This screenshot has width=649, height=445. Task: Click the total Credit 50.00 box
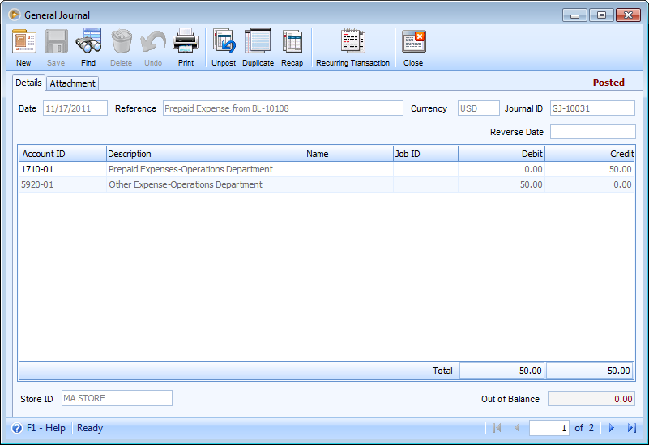590,371
